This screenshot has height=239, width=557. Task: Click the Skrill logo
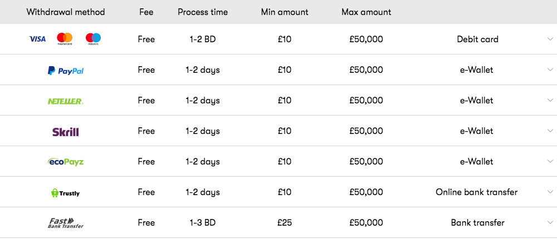(x=66, y=132)
